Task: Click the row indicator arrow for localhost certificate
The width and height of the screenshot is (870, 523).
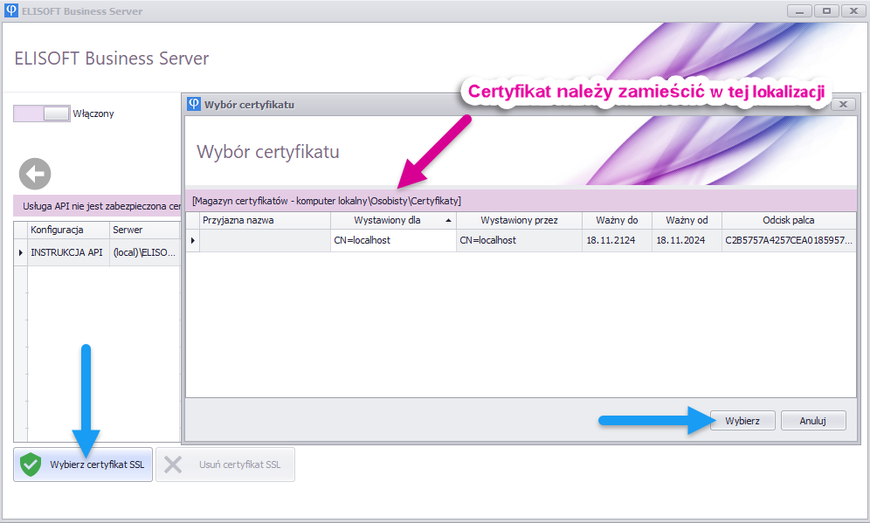Action: coord(193,240)
